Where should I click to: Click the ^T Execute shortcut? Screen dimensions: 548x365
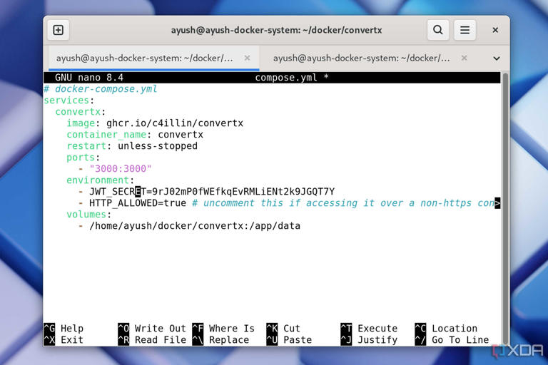pos(369,329)
